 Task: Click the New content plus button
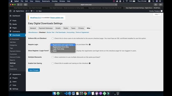point(39,11)
